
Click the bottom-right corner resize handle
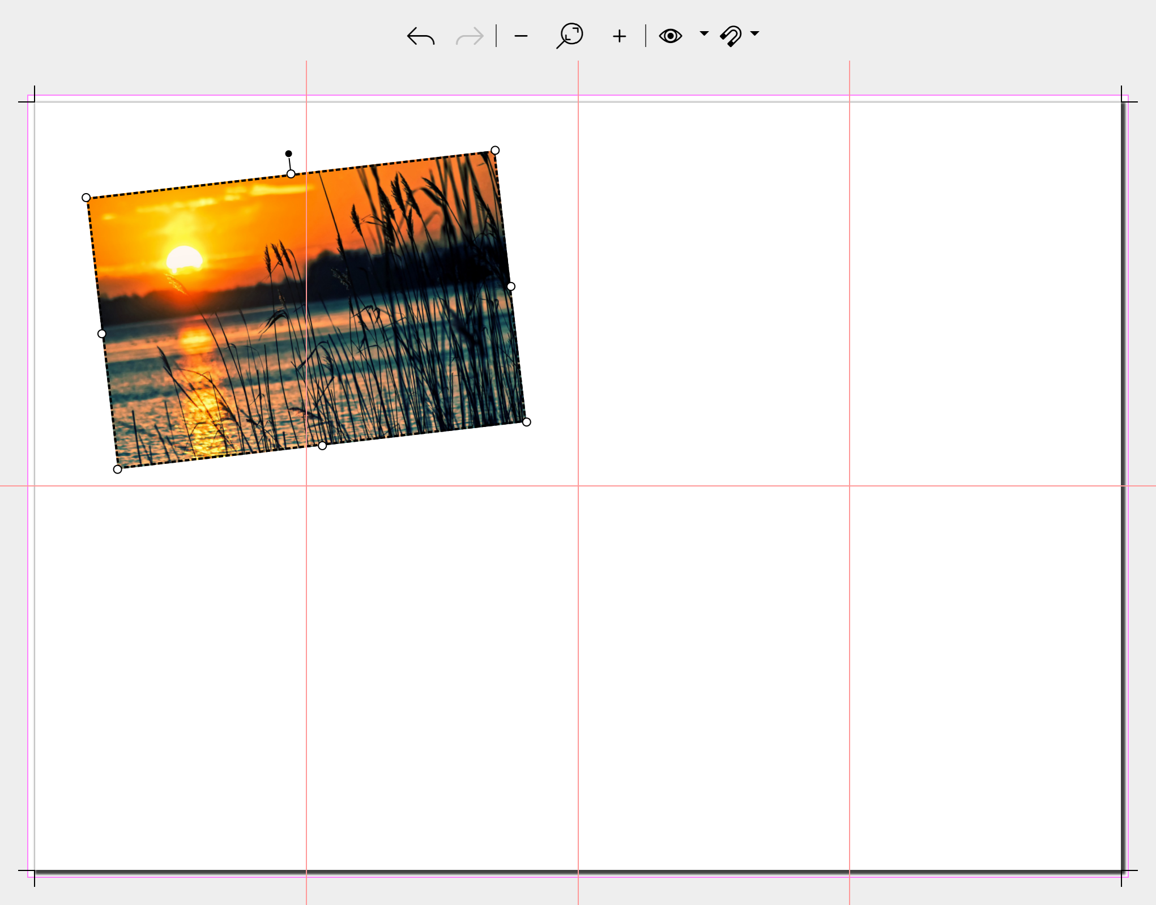[x=526, y=422]
